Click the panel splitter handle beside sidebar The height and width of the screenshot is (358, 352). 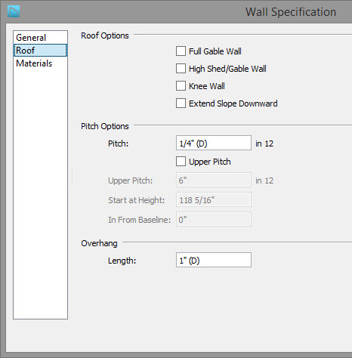pos(72,176)
